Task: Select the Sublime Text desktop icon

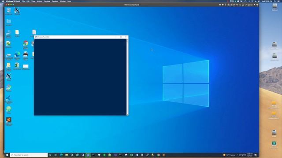Action: 9,122
